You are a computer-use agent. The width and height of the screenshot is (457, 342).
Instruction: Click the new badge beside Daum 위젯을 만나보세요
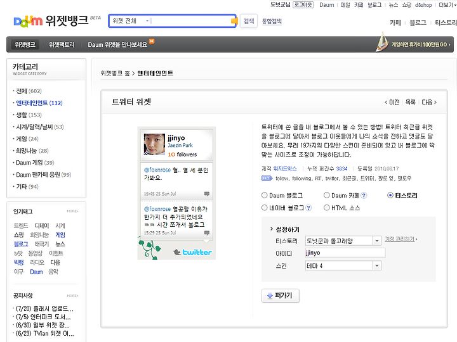(152, 41)
